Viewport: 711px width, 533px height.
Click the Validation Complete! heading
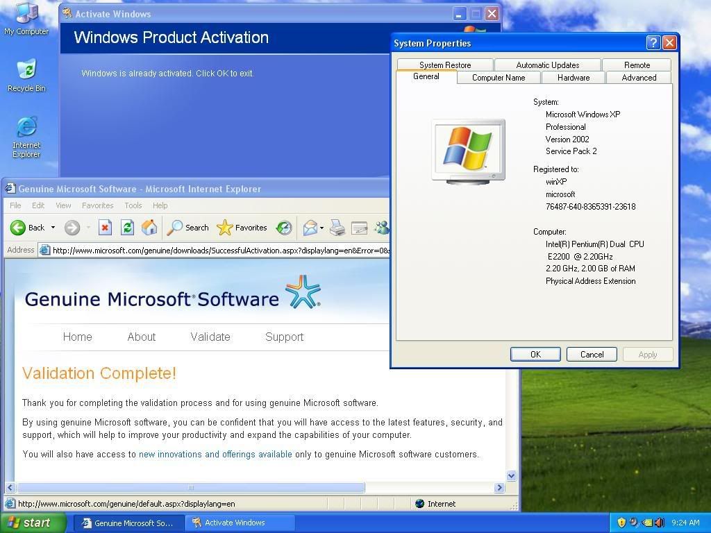[x=99, y=373]
